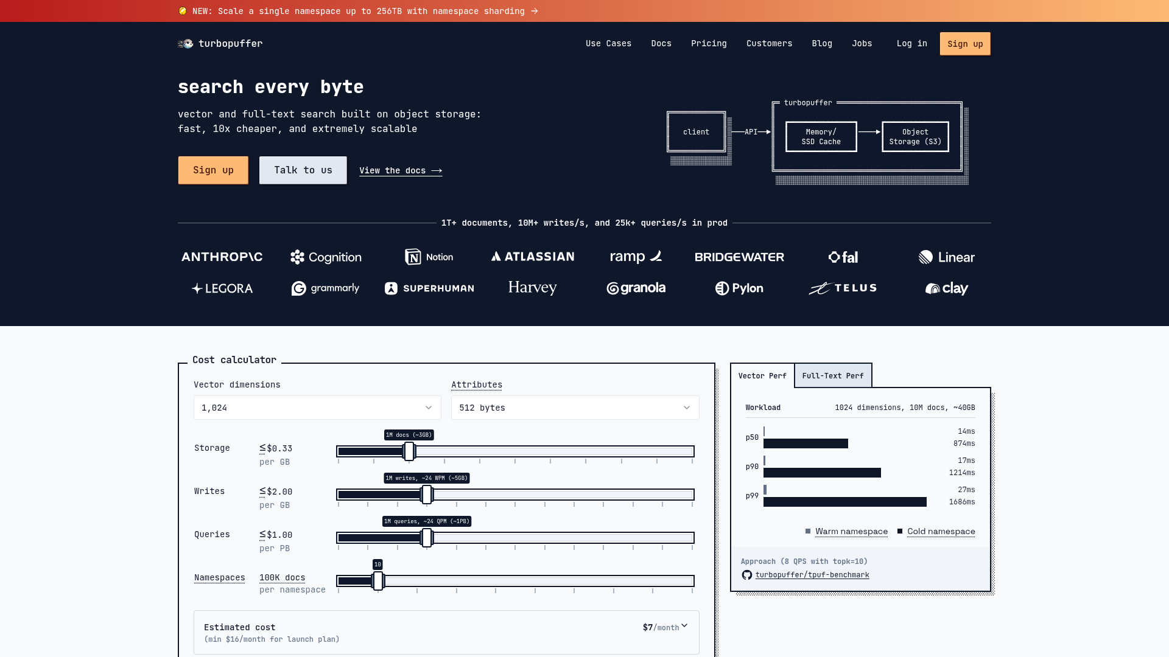Screen dimensions: 1169x657
Task: Click the granola logo
Action: point(636,288)
